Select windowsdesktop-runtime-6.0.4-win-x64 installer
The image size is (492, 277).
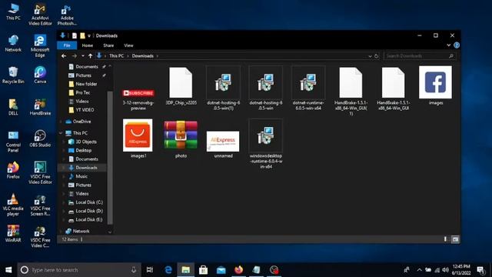click(266, 144)
